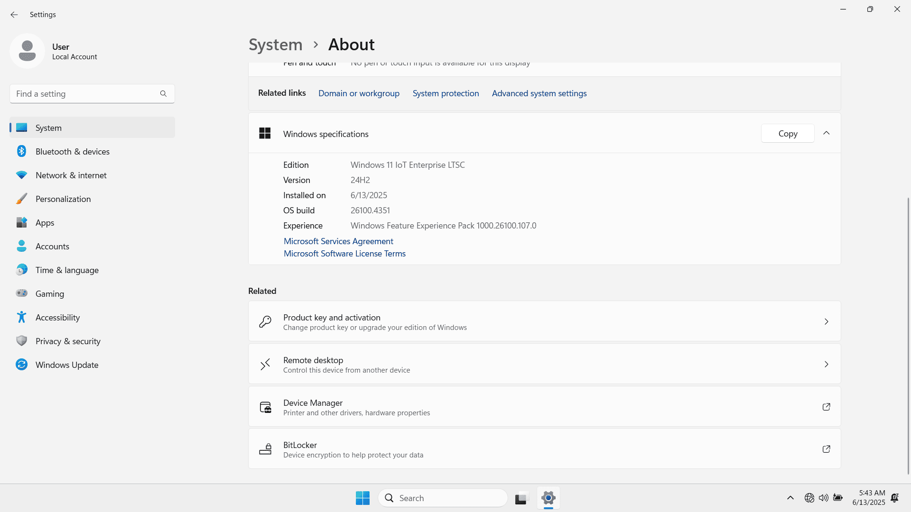This screenshot has height=512, width=911.
Task: Click the Windows logo beside Windows specifications
Action: click(265, 133)
